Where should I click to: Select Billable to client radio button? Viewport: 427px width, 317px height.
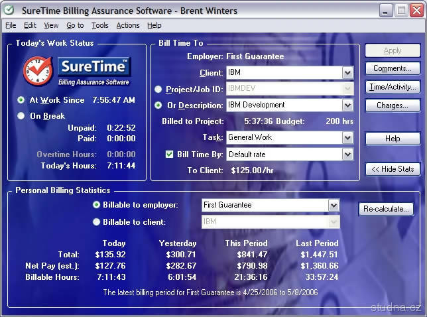[96, 222]
